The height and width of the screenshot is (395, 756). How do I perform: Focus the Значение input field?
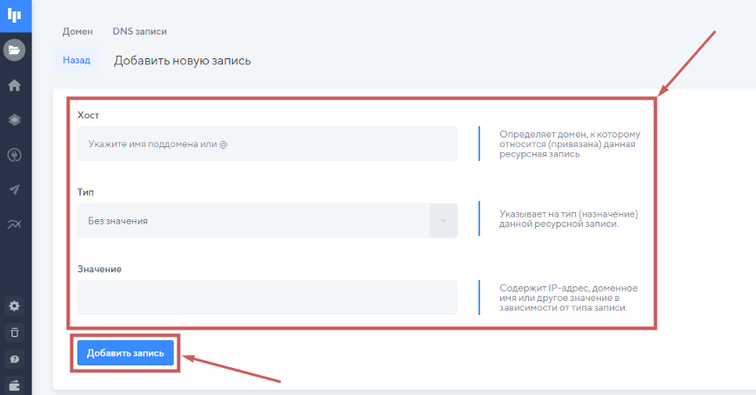pos(266,297)
